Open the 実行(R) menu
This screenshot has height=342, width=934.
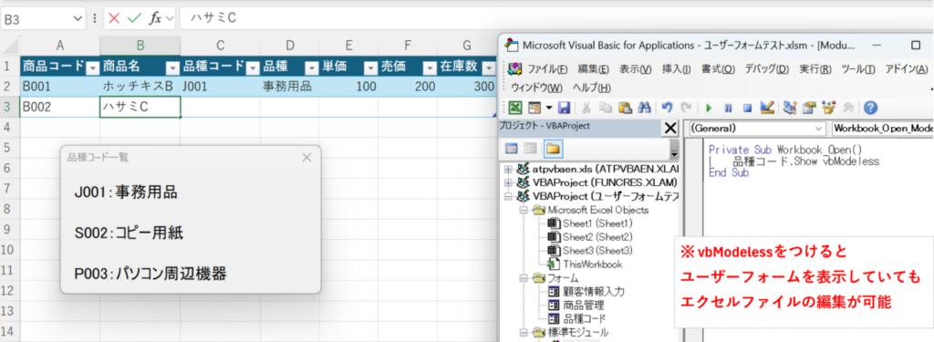tap(815, 69)
